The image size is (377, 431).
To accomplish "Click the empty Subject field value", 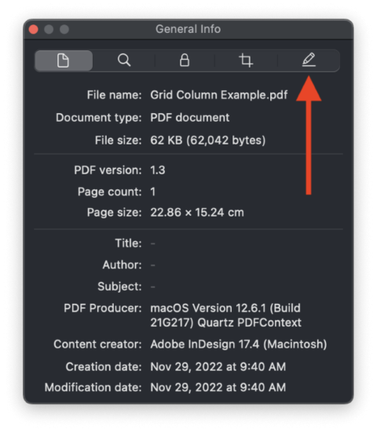I will click(153, 287).
